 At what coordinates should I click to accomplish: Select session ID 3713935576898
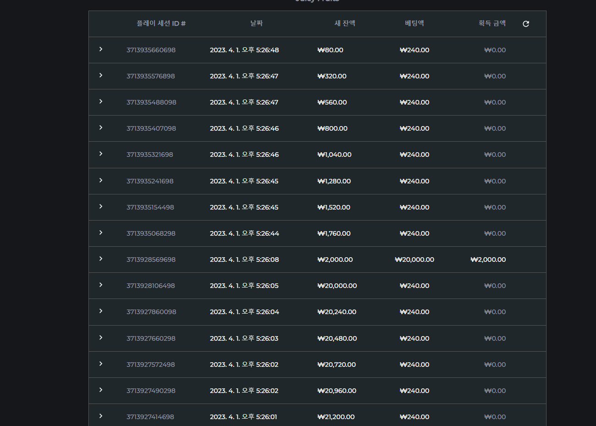(x=151, y=76)
